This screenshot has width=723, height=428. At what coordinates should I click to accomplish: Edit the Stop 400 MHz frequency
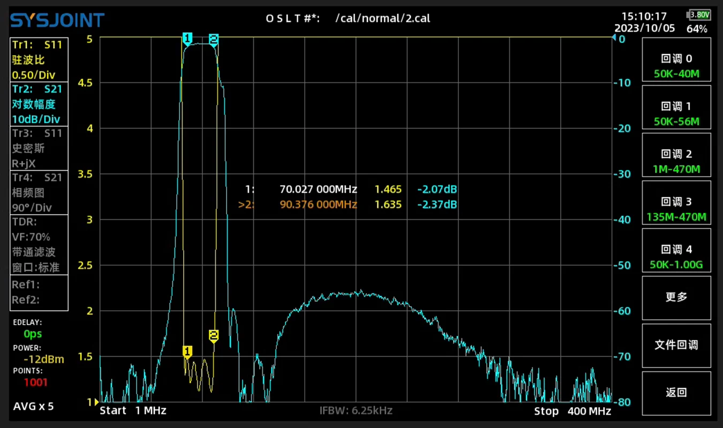click(572, 411)
